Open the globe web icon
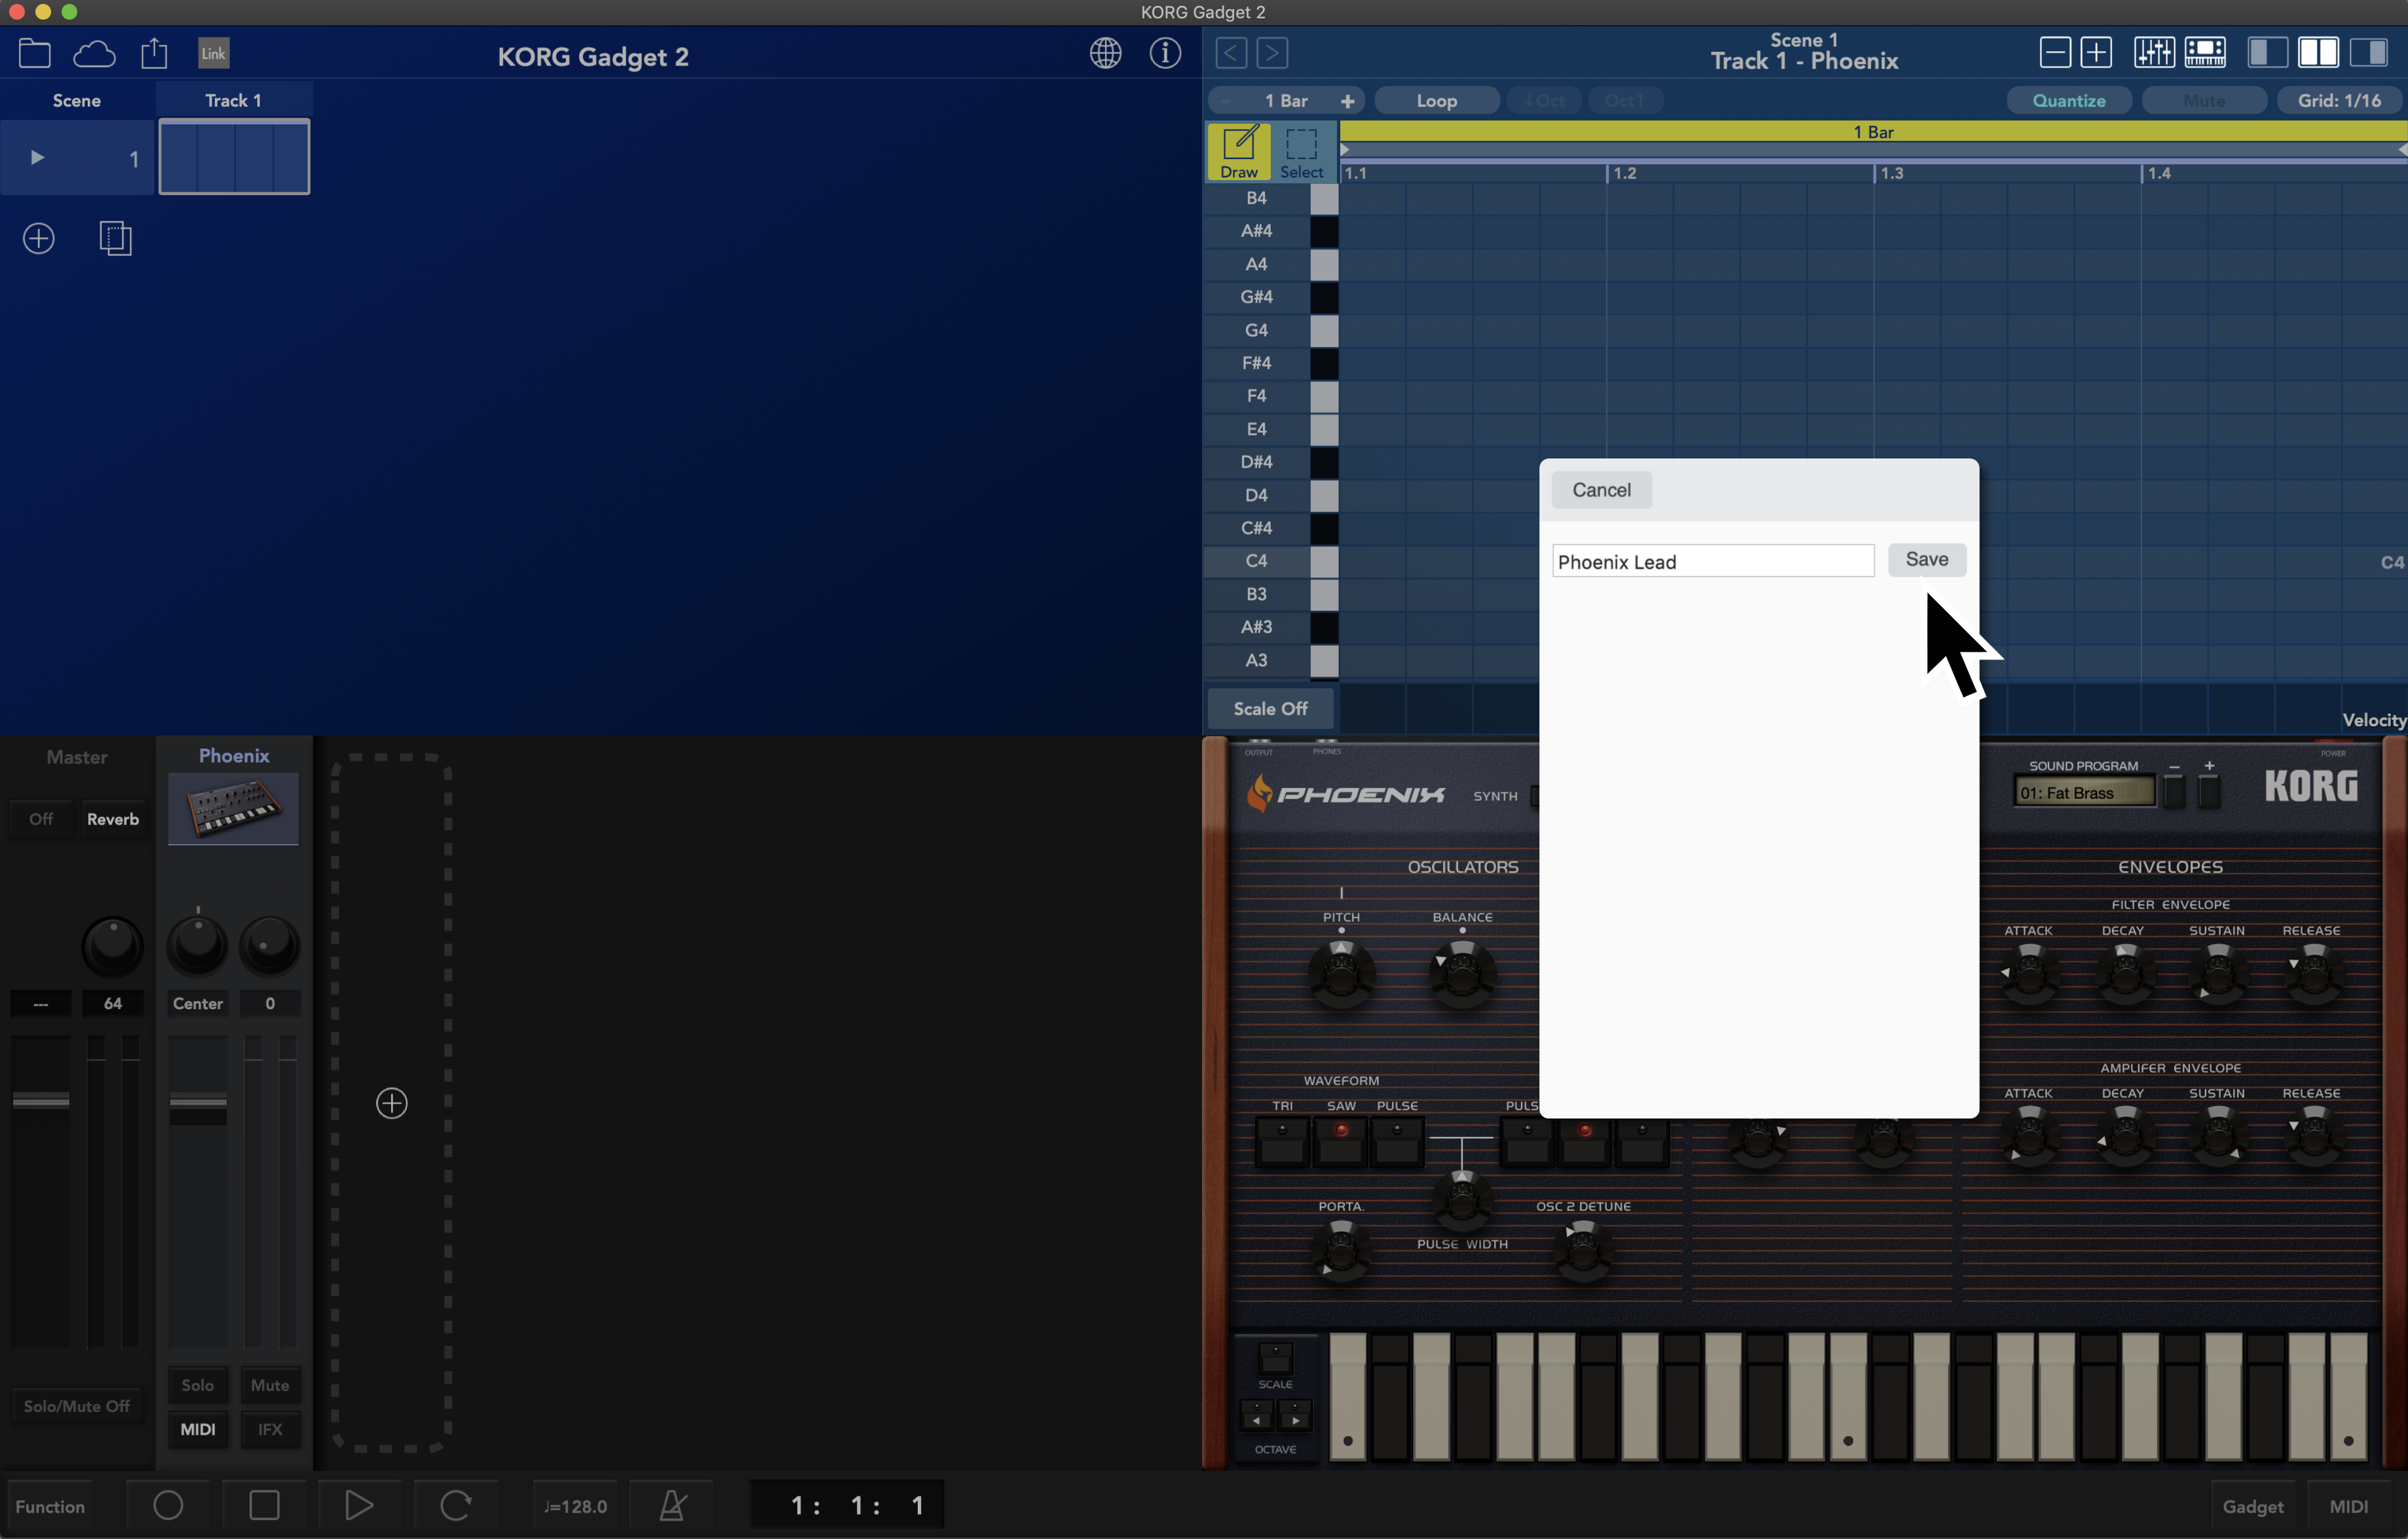This screenshot has height=1539, width=2408. 1105,53
